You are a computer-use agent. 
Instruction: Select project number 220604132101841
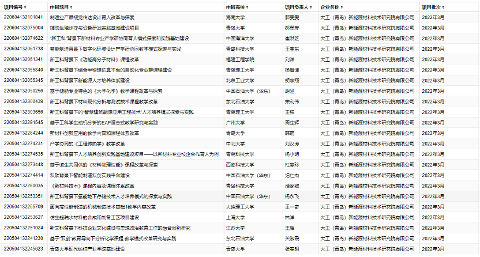click(23, 17)
